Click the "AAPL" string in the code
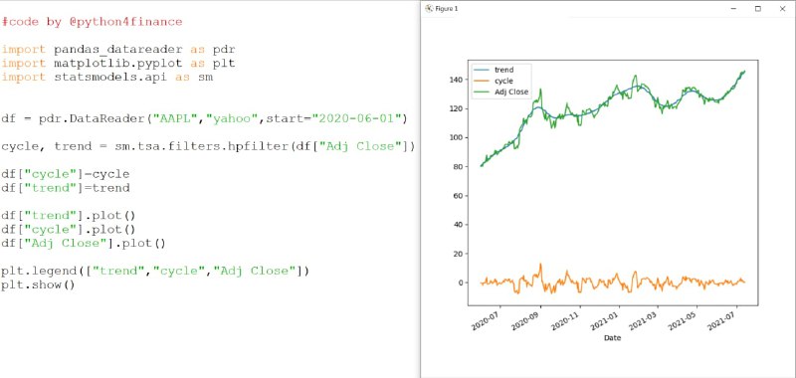 176,118
